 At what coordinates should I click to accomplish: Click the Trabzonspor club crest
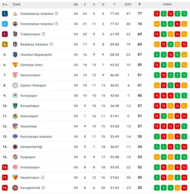click(15, 34)
